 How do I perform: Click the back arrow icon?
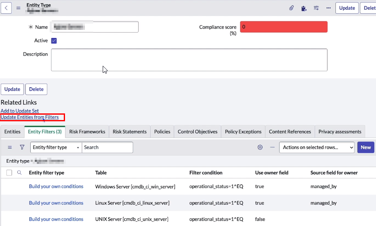[x=7, y=8]
